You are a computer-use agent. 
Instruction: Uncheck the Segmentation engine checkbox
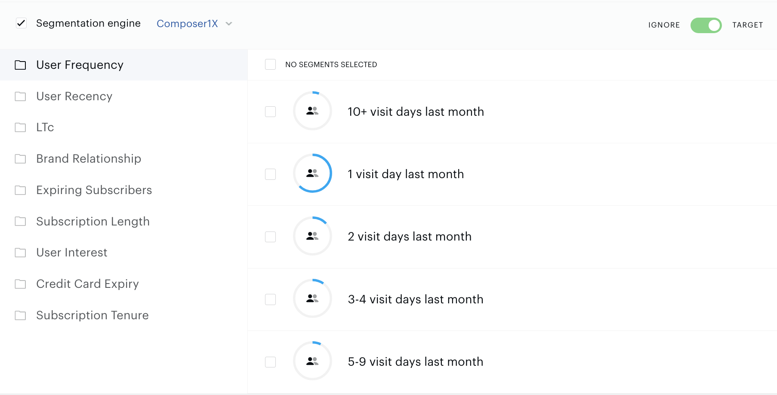(21, 23)
